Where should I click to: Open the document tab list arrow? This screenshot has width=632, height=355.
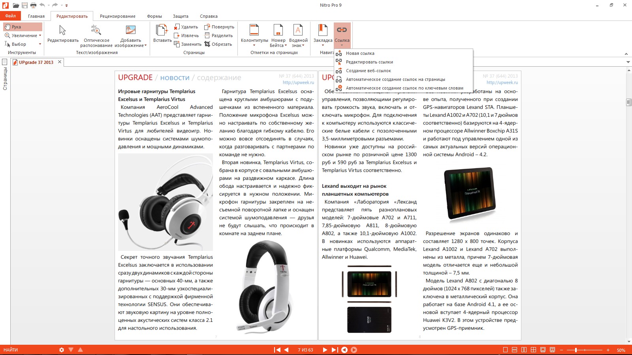coord(628,62)
